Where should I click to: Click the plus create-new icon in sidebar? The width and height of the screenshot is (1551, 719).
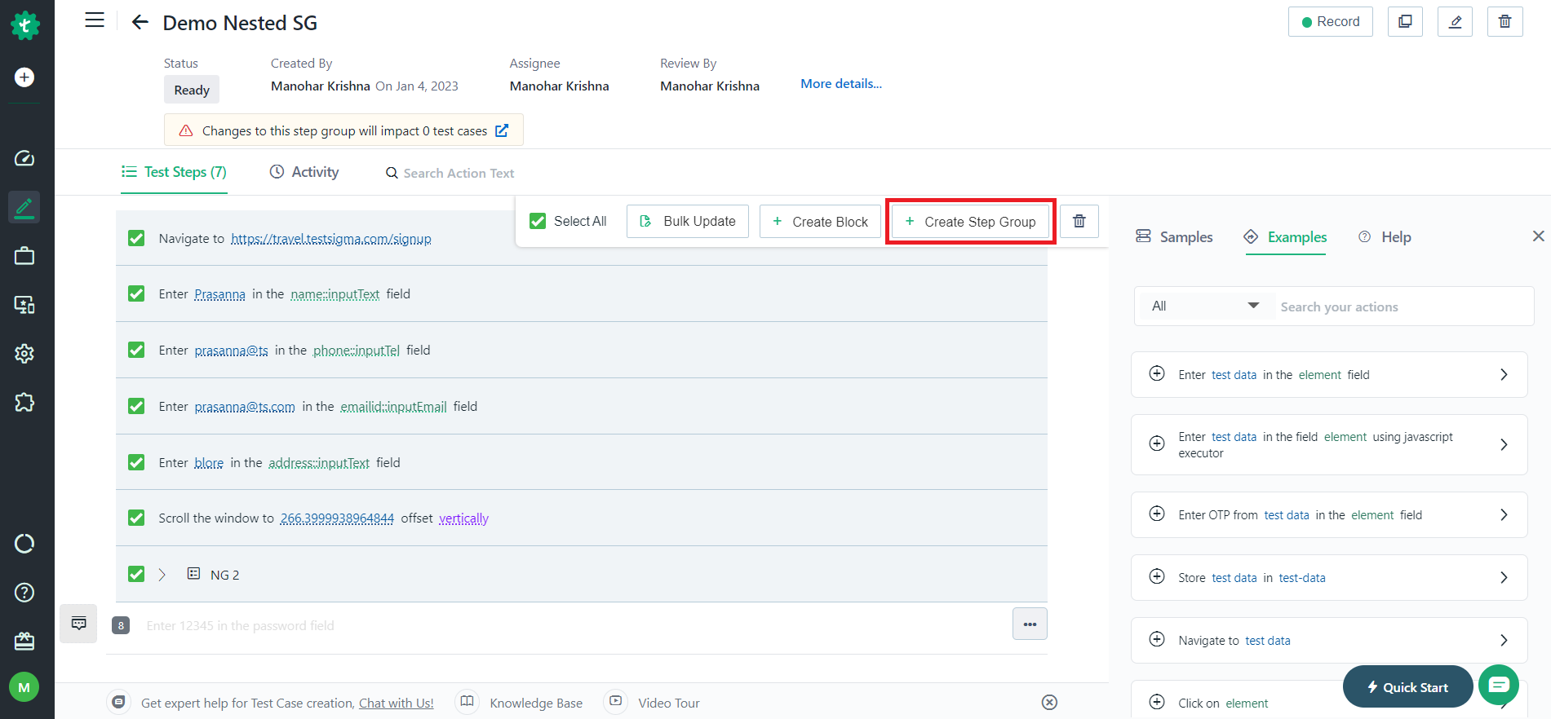(x=24, y=77)
